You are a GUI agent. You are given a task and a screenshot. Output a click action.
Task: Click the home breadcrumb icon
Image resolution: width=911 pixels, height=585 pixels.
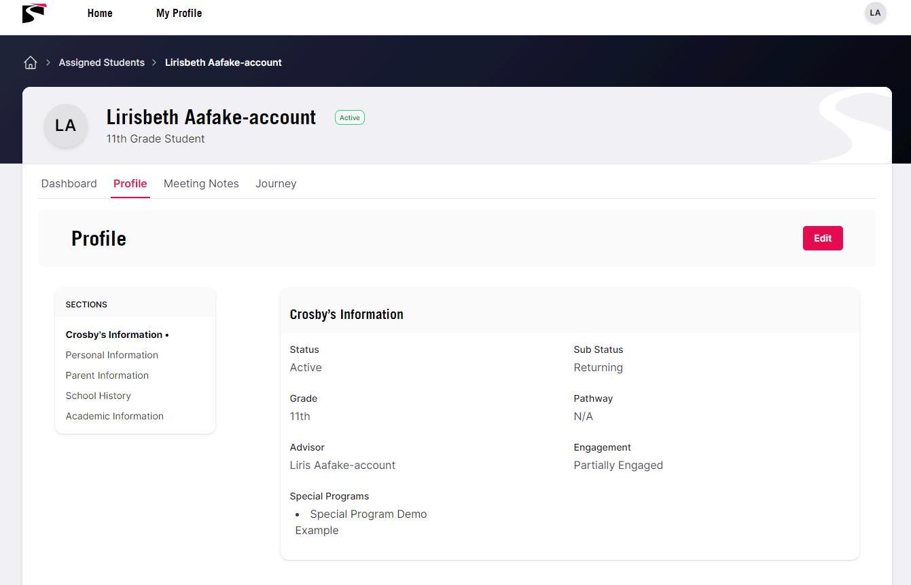point(31,62)
